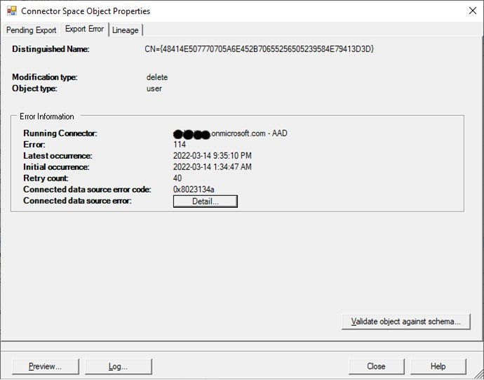
Task: Click the Retry count value 40
Action: (x=177, y=178)
